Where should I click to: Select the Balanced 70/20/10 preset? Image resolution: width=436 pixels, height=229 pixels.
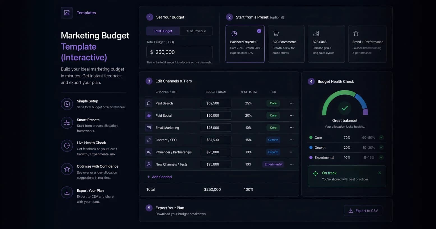(245, 44)
